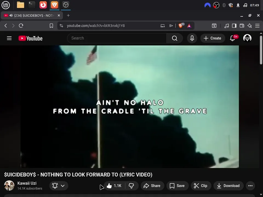Go forward in browser history
This screenshot has width=263, height=197.
(x=13, y=26)
